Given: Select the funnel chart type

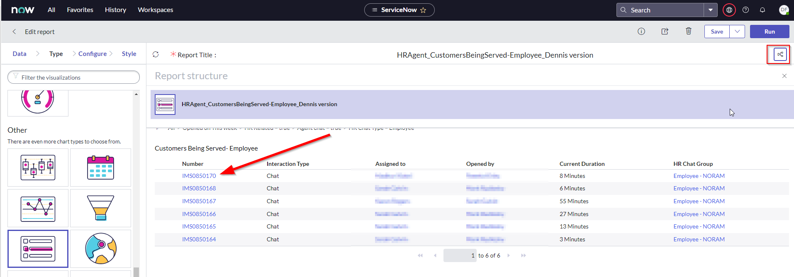Looking at the screenshot, I should tap(100, 208).
